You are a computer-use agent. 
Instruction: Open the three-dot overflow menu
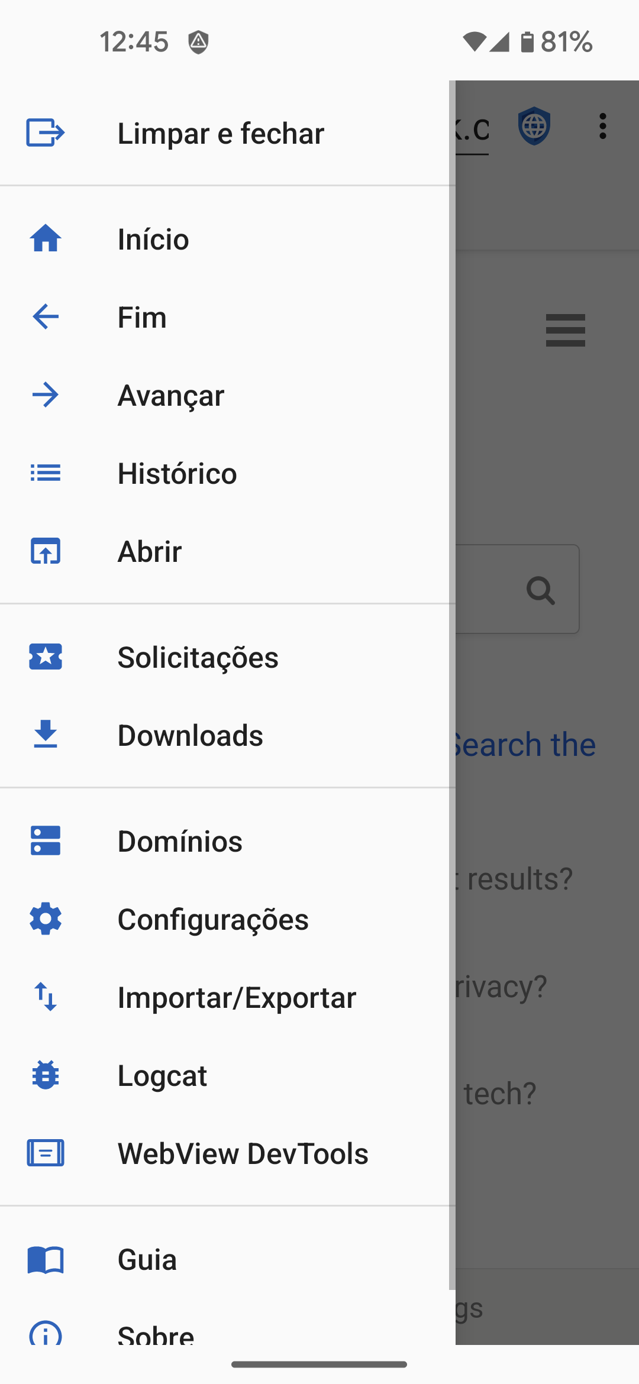(x=602, y=127)
